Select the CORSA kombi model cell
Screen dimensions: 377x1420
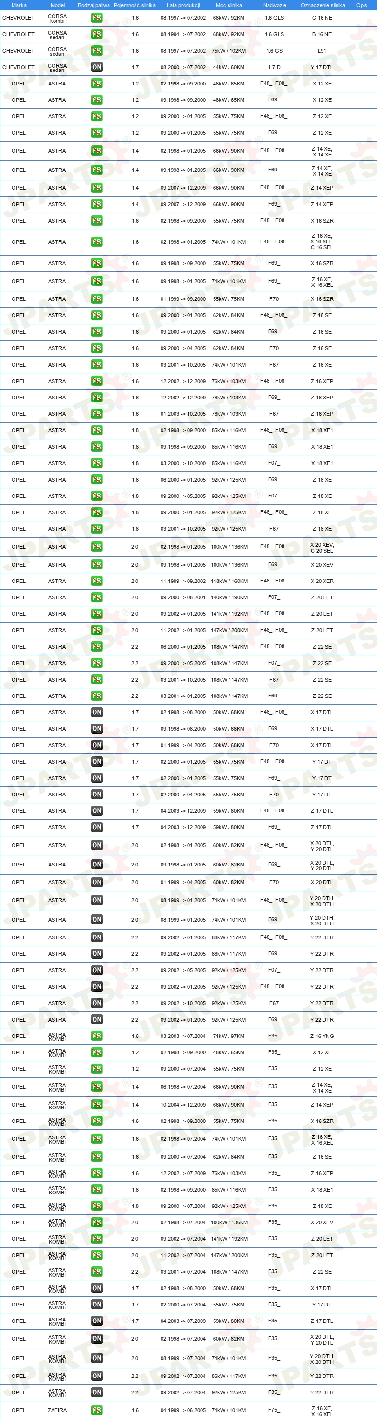point(57,19)
